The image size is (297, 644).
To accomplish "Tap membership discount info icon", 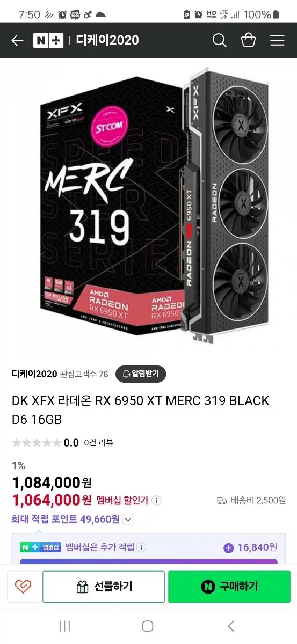I will pos(156,501).
